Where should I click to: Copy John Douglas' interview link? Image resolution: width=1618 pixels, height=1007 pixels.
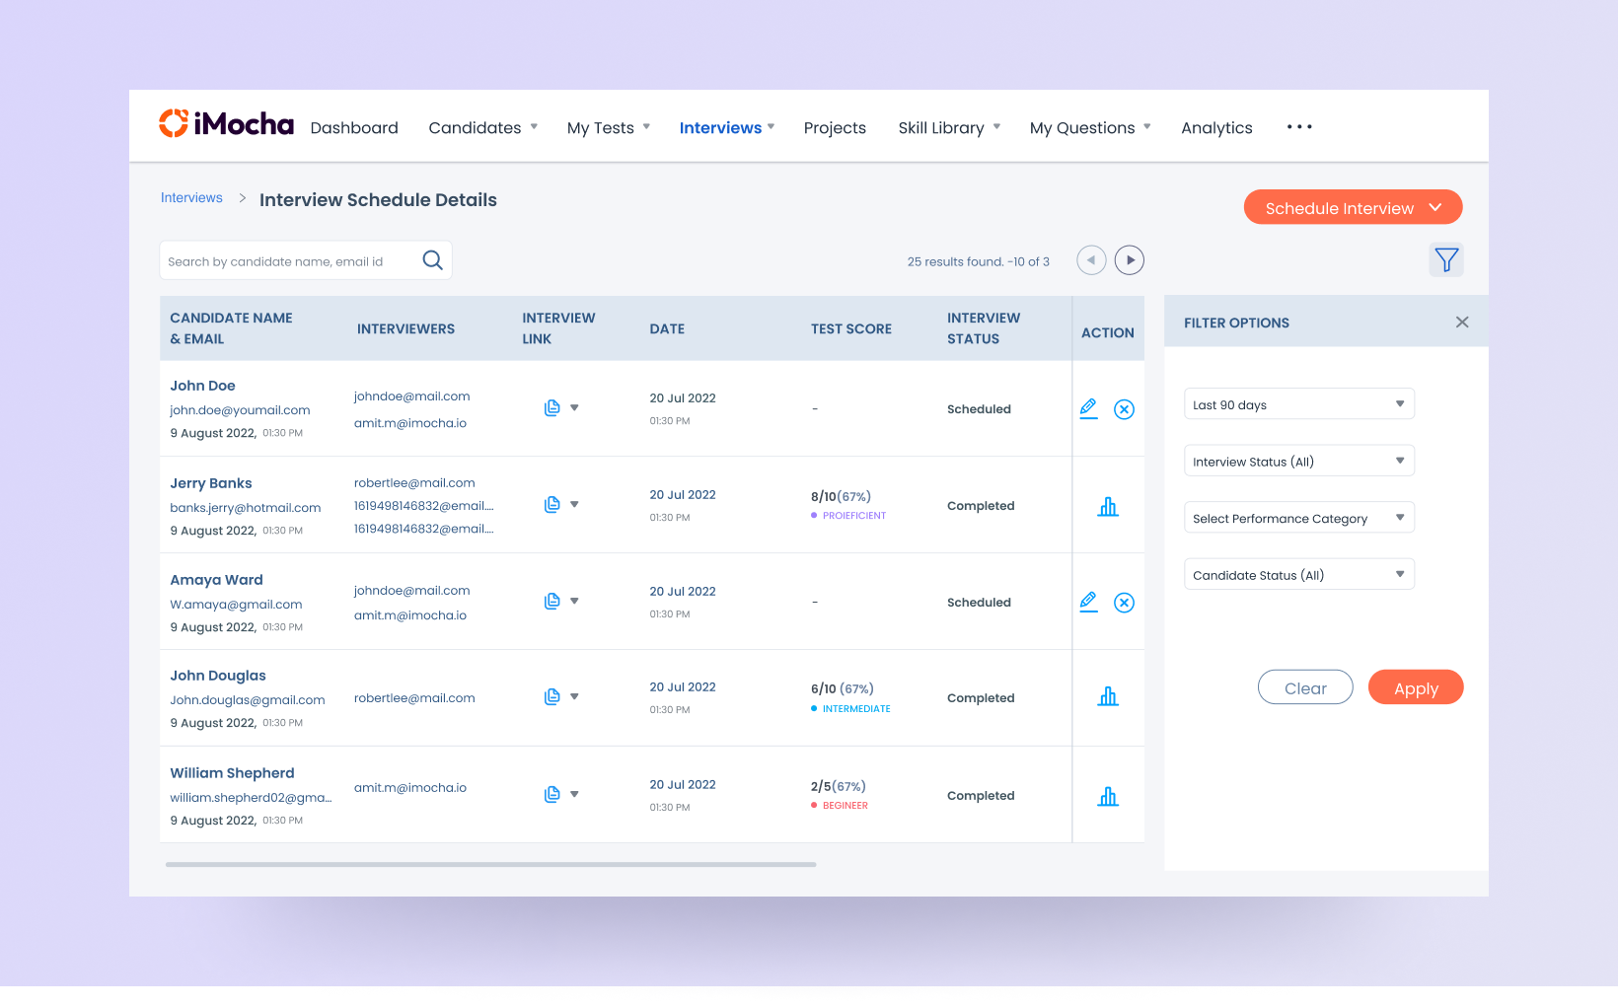point(552,697)
